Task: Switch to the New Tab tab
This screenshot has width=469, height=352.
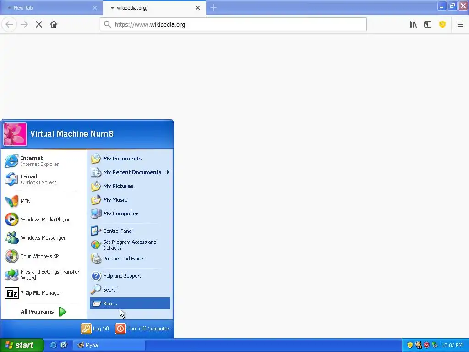Action: (x=51, y=8)
